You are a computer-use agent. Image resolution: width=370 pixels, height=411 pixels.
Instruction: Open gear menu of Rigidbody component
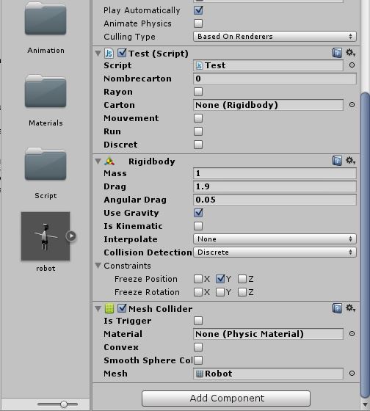tap(350, 160)
